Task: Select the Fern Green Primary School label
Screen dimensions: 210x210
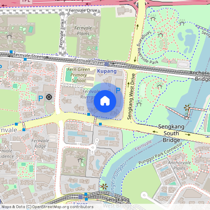Action: pos(78,75)
